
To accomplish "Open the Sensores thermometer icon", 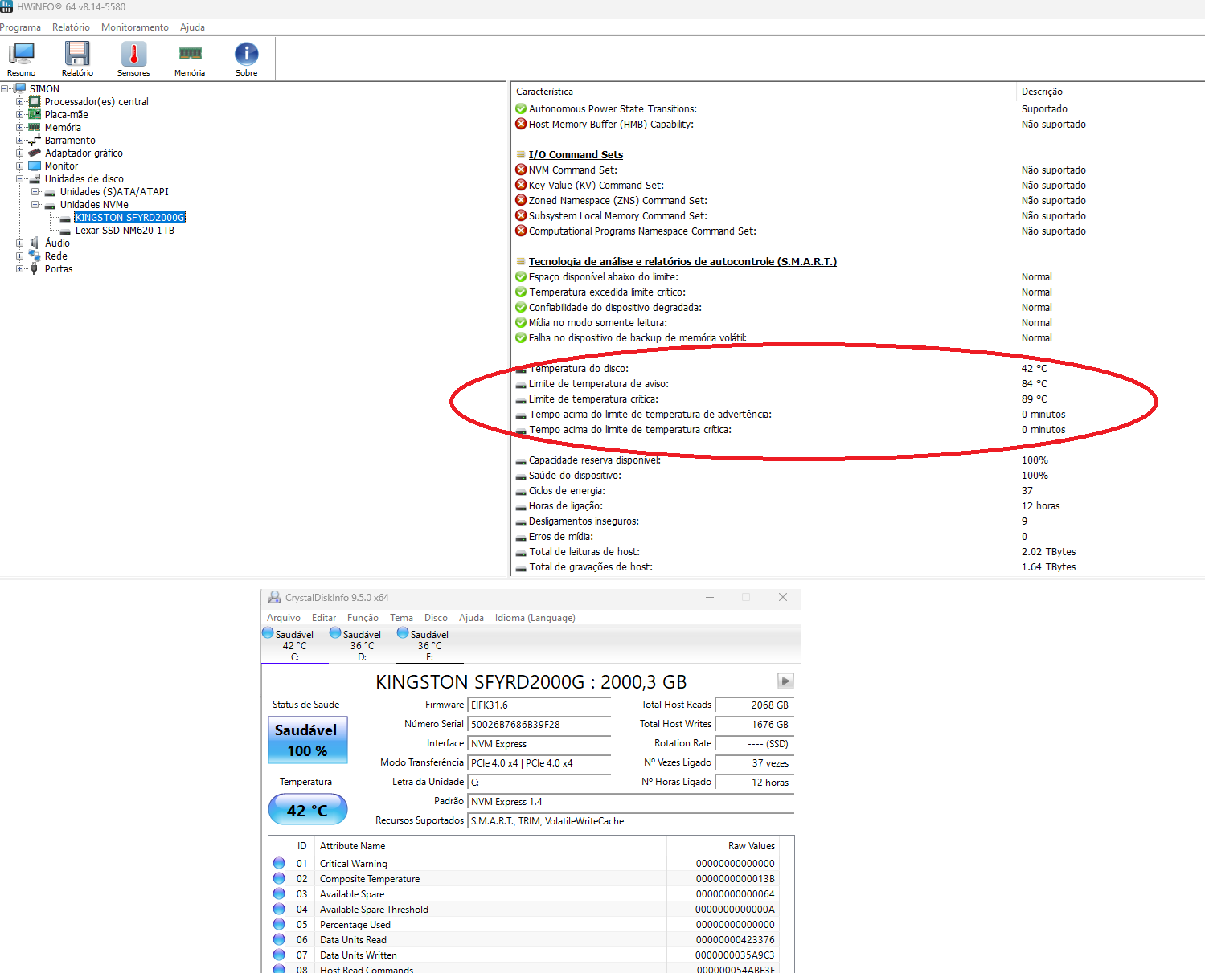I will tap(133, 59).
